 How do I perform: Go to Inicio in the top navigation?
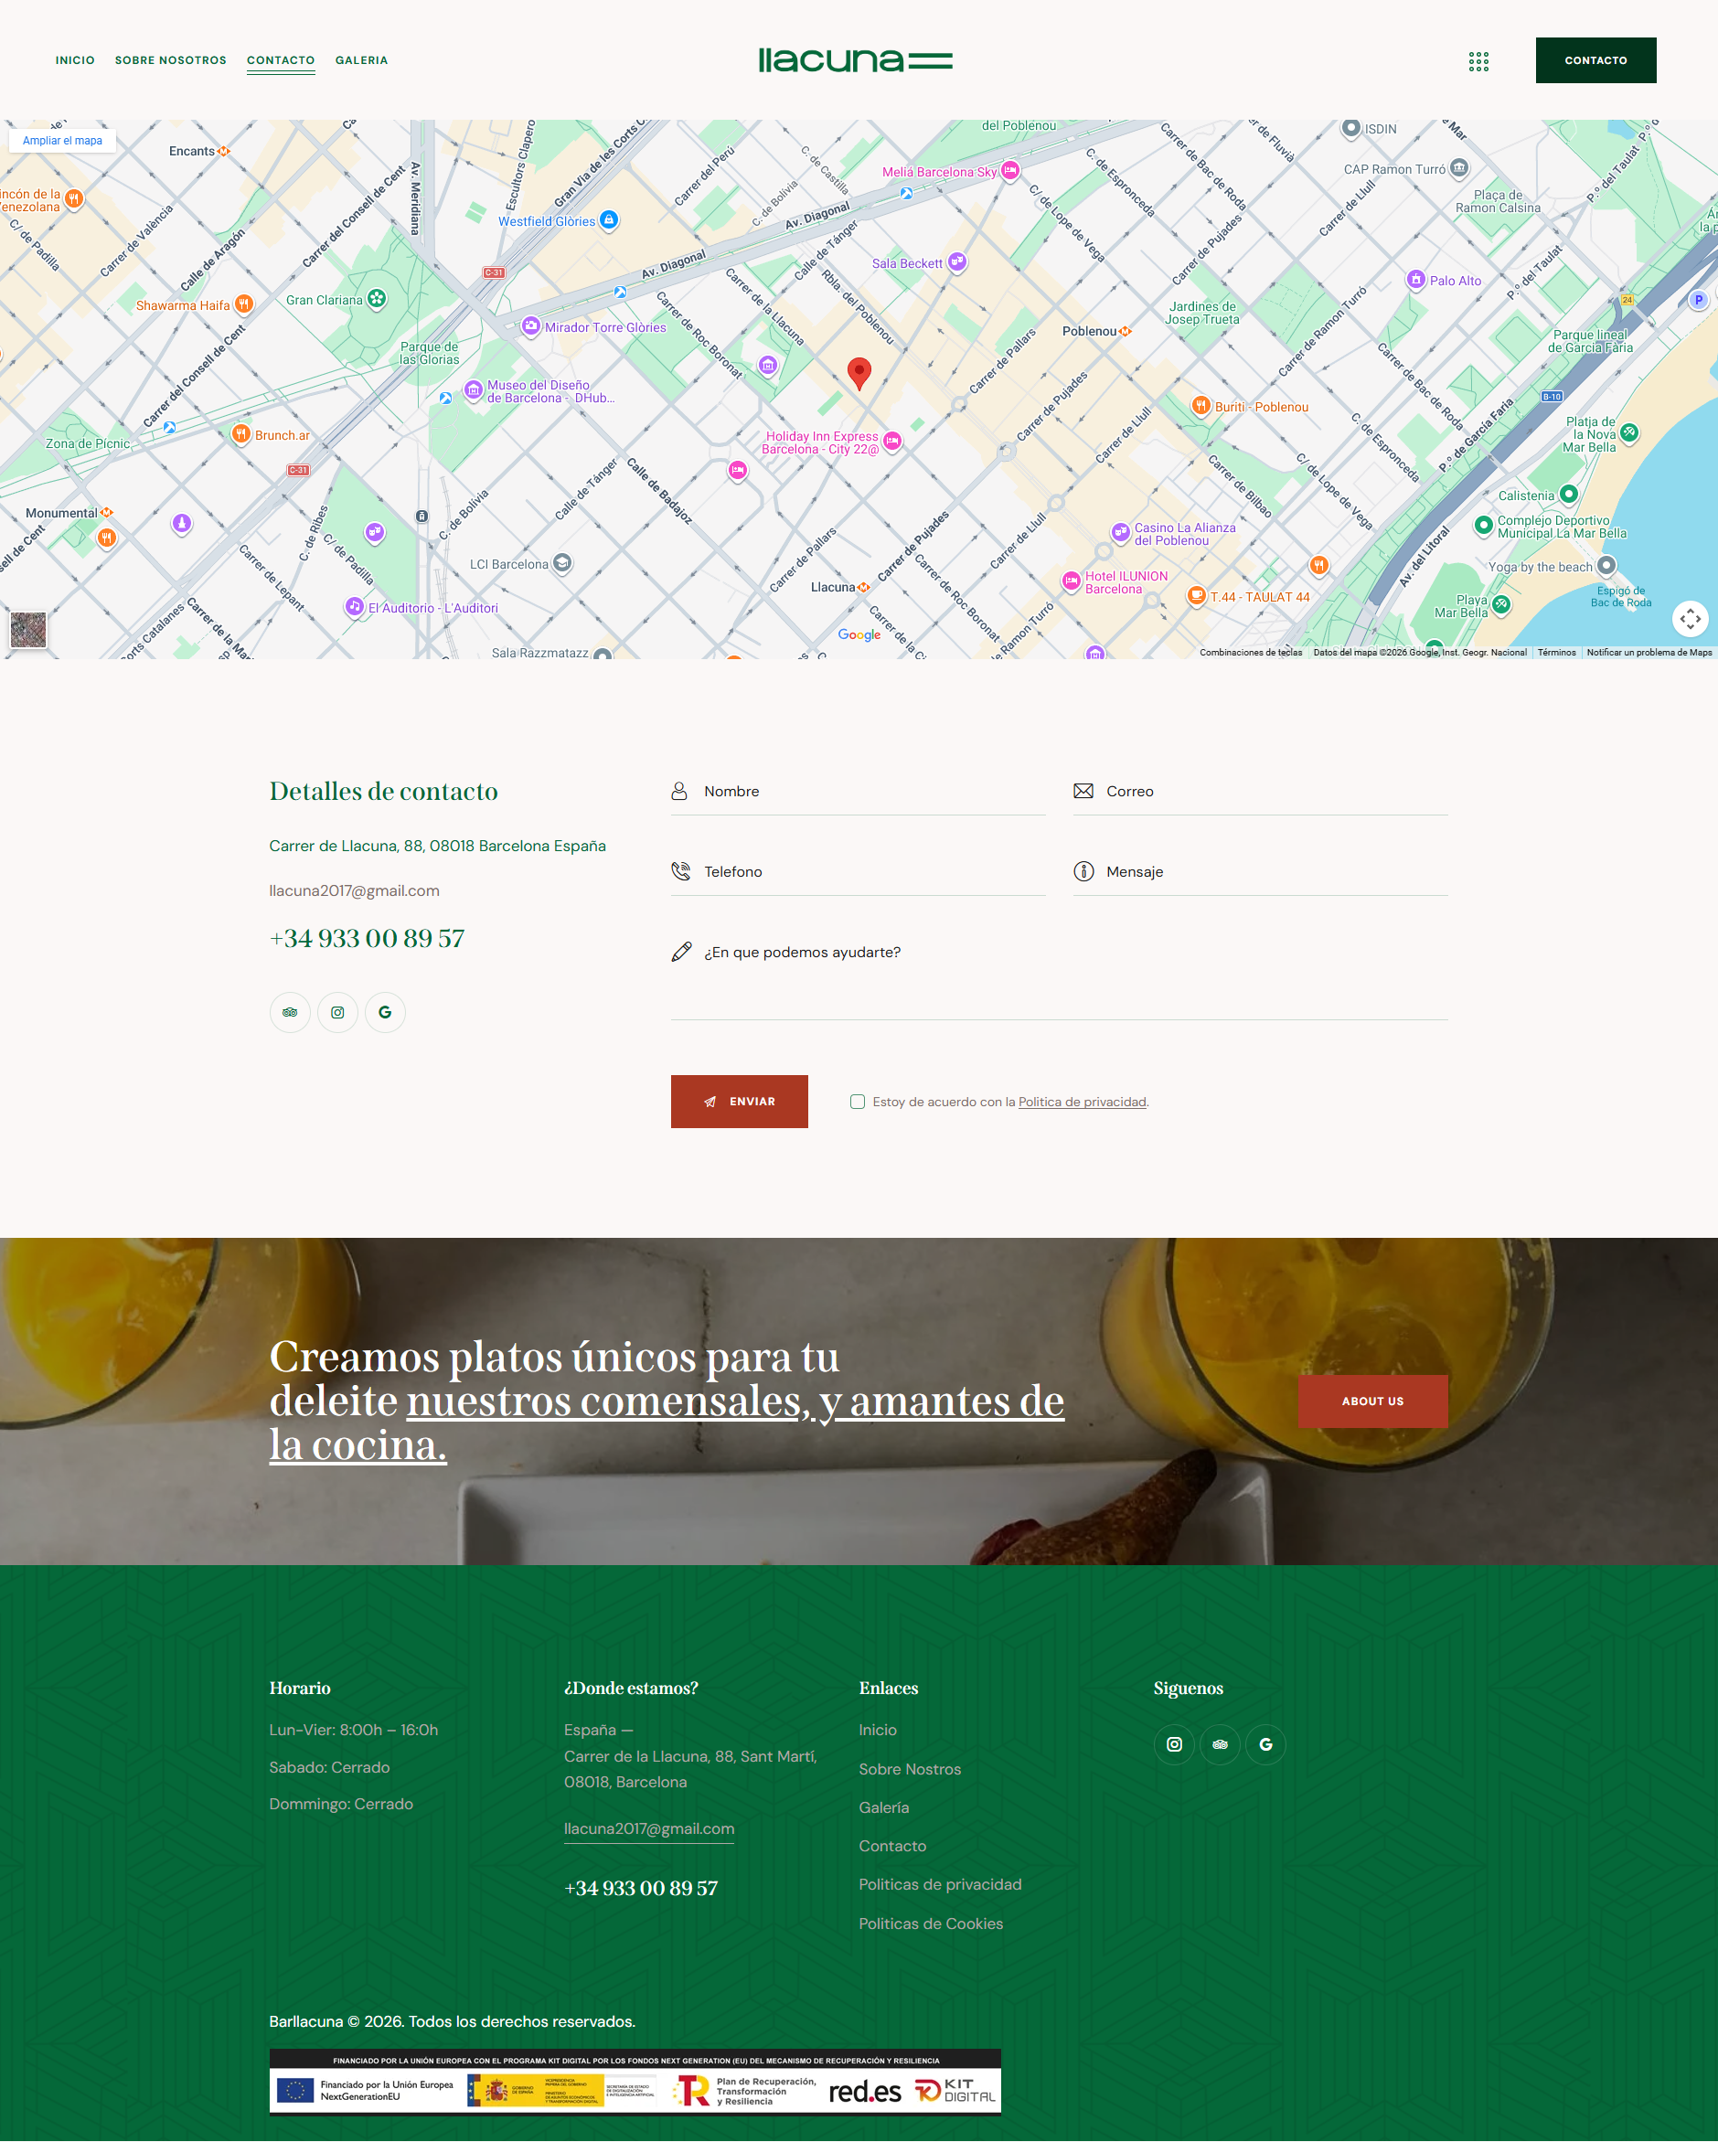(76, 60)
